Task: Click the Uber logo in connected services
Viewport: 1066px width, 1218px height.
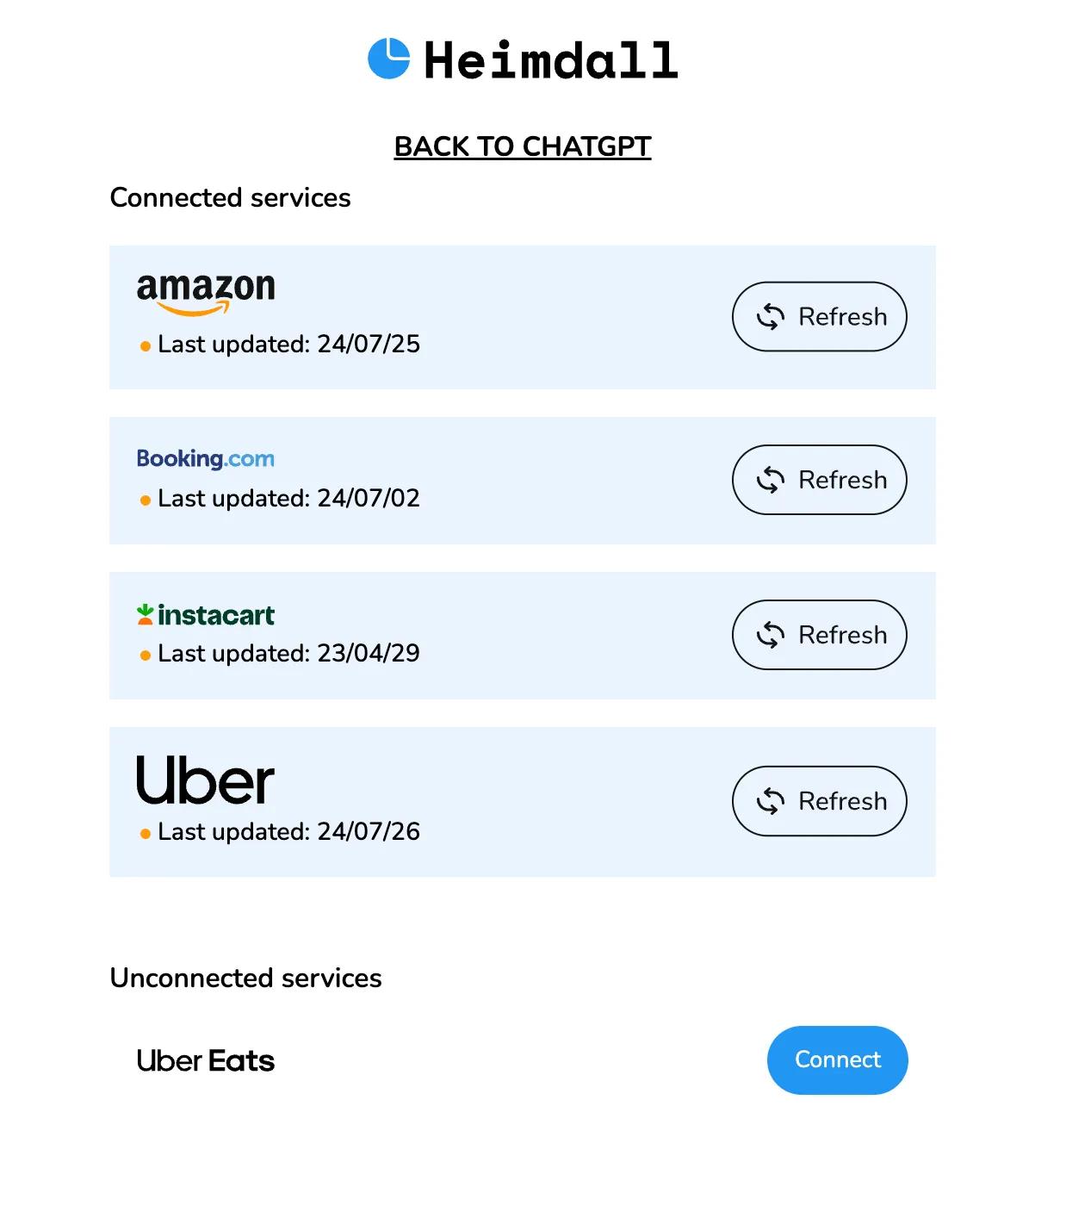Action: tap(206, 780)
